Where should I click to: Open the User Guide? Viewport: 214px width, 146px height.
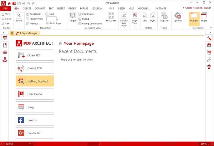35,94
